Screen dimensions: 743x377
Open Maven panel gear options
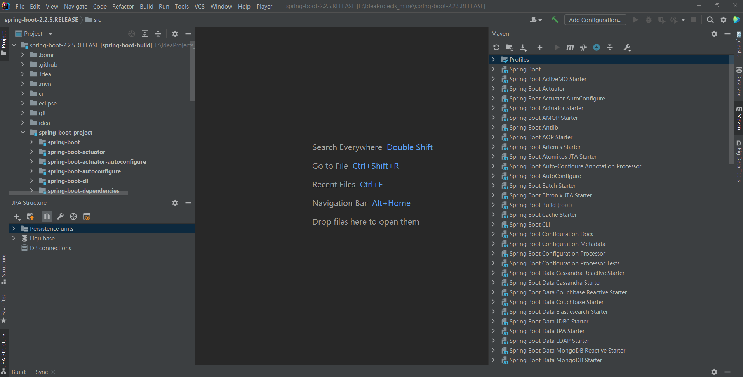click(x=714, y=34)
